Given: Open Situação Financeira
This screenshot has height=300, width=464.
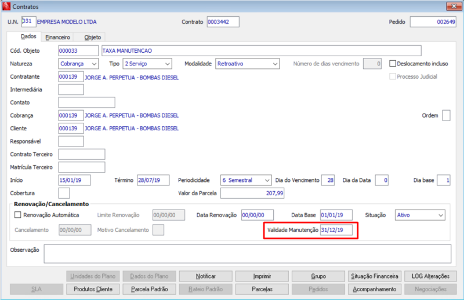Looking at the screenshot, I should (375, 276).
